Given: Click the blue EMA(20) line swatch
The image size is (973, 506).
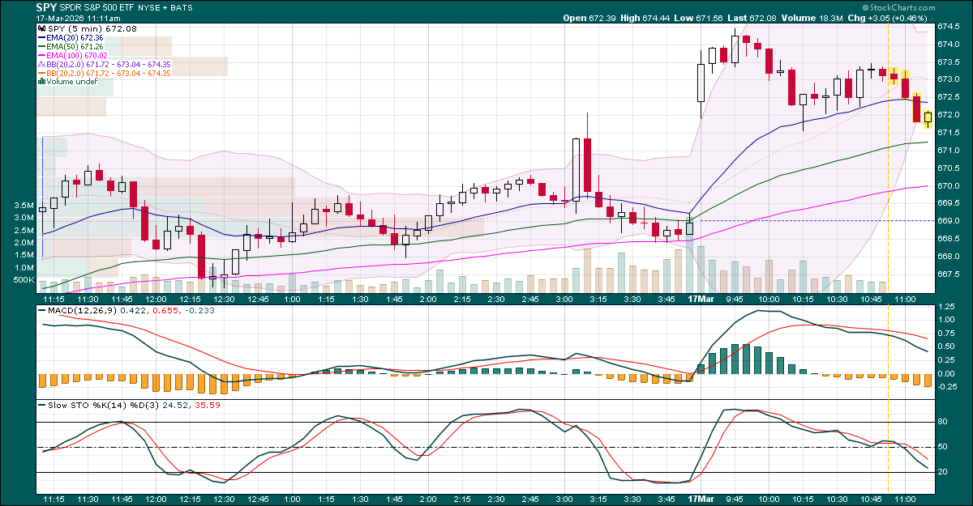Looking at the screenshot, I should tap(41, 38).
